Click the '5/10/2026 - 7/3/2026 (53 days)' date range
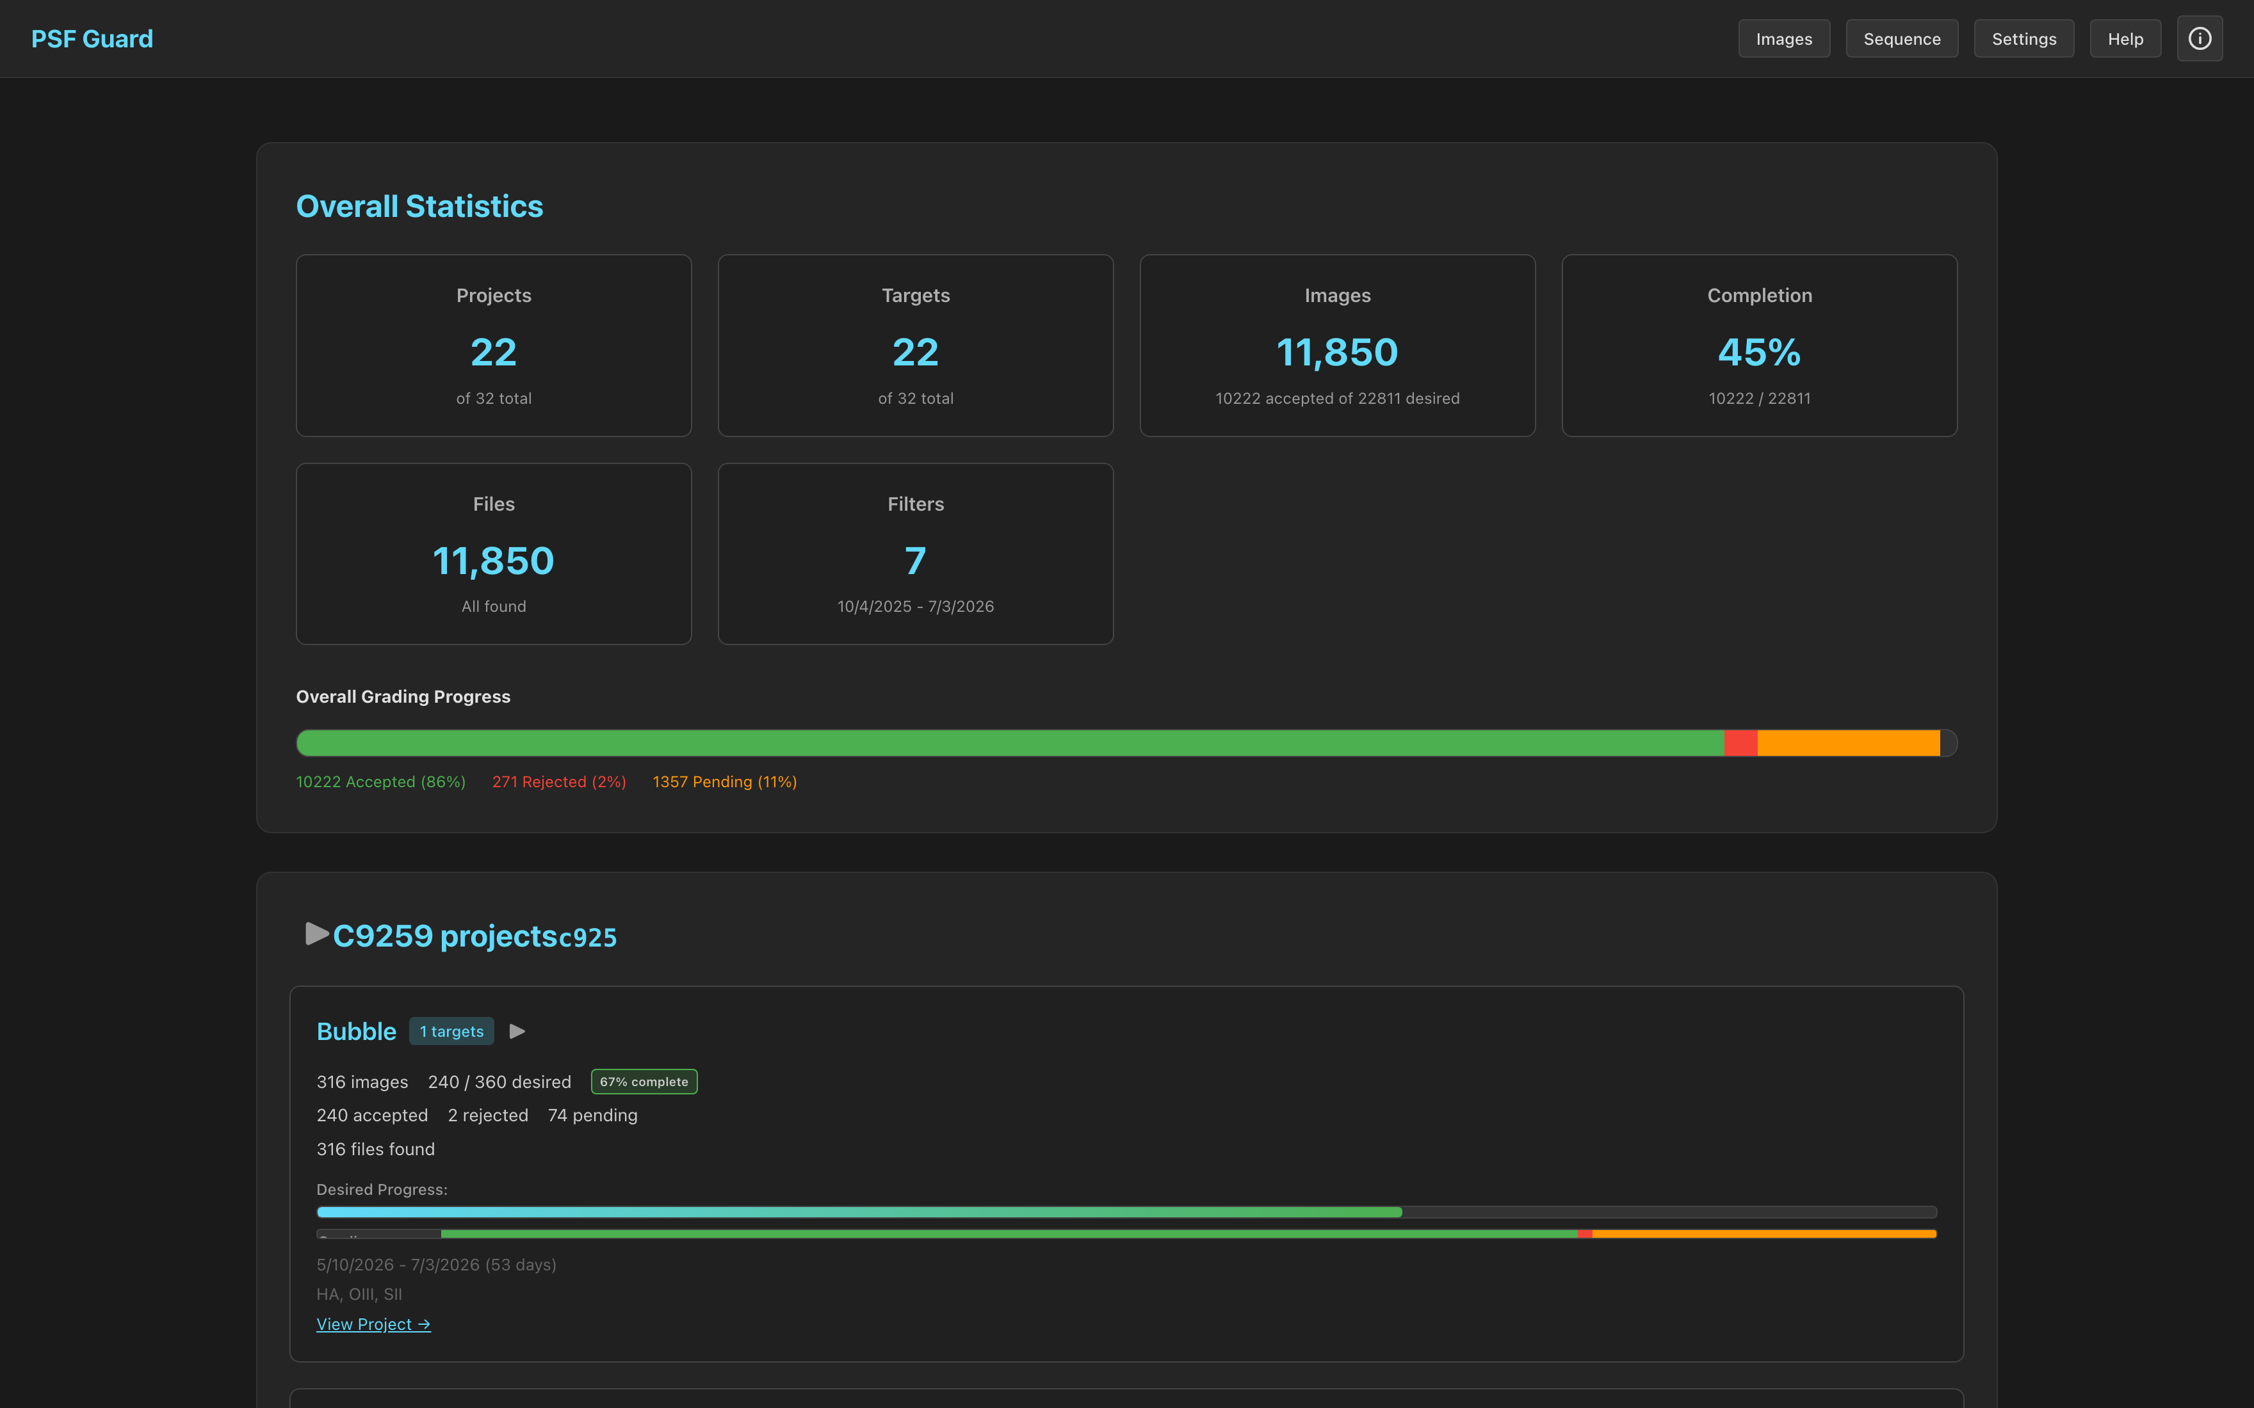This screenshot has width=2254, height=1408. click(436, 1265)
